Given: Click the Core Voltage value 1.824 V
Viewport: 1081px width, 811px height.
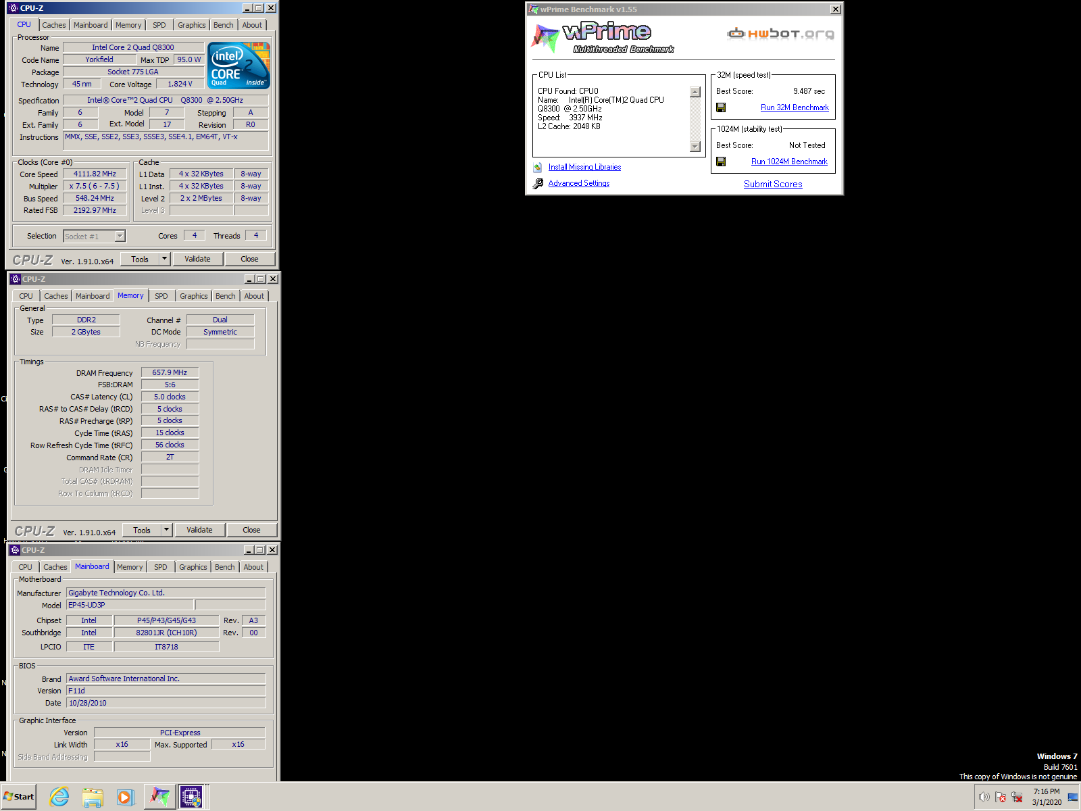Looking at the screenshot, I should pos(180,84).
